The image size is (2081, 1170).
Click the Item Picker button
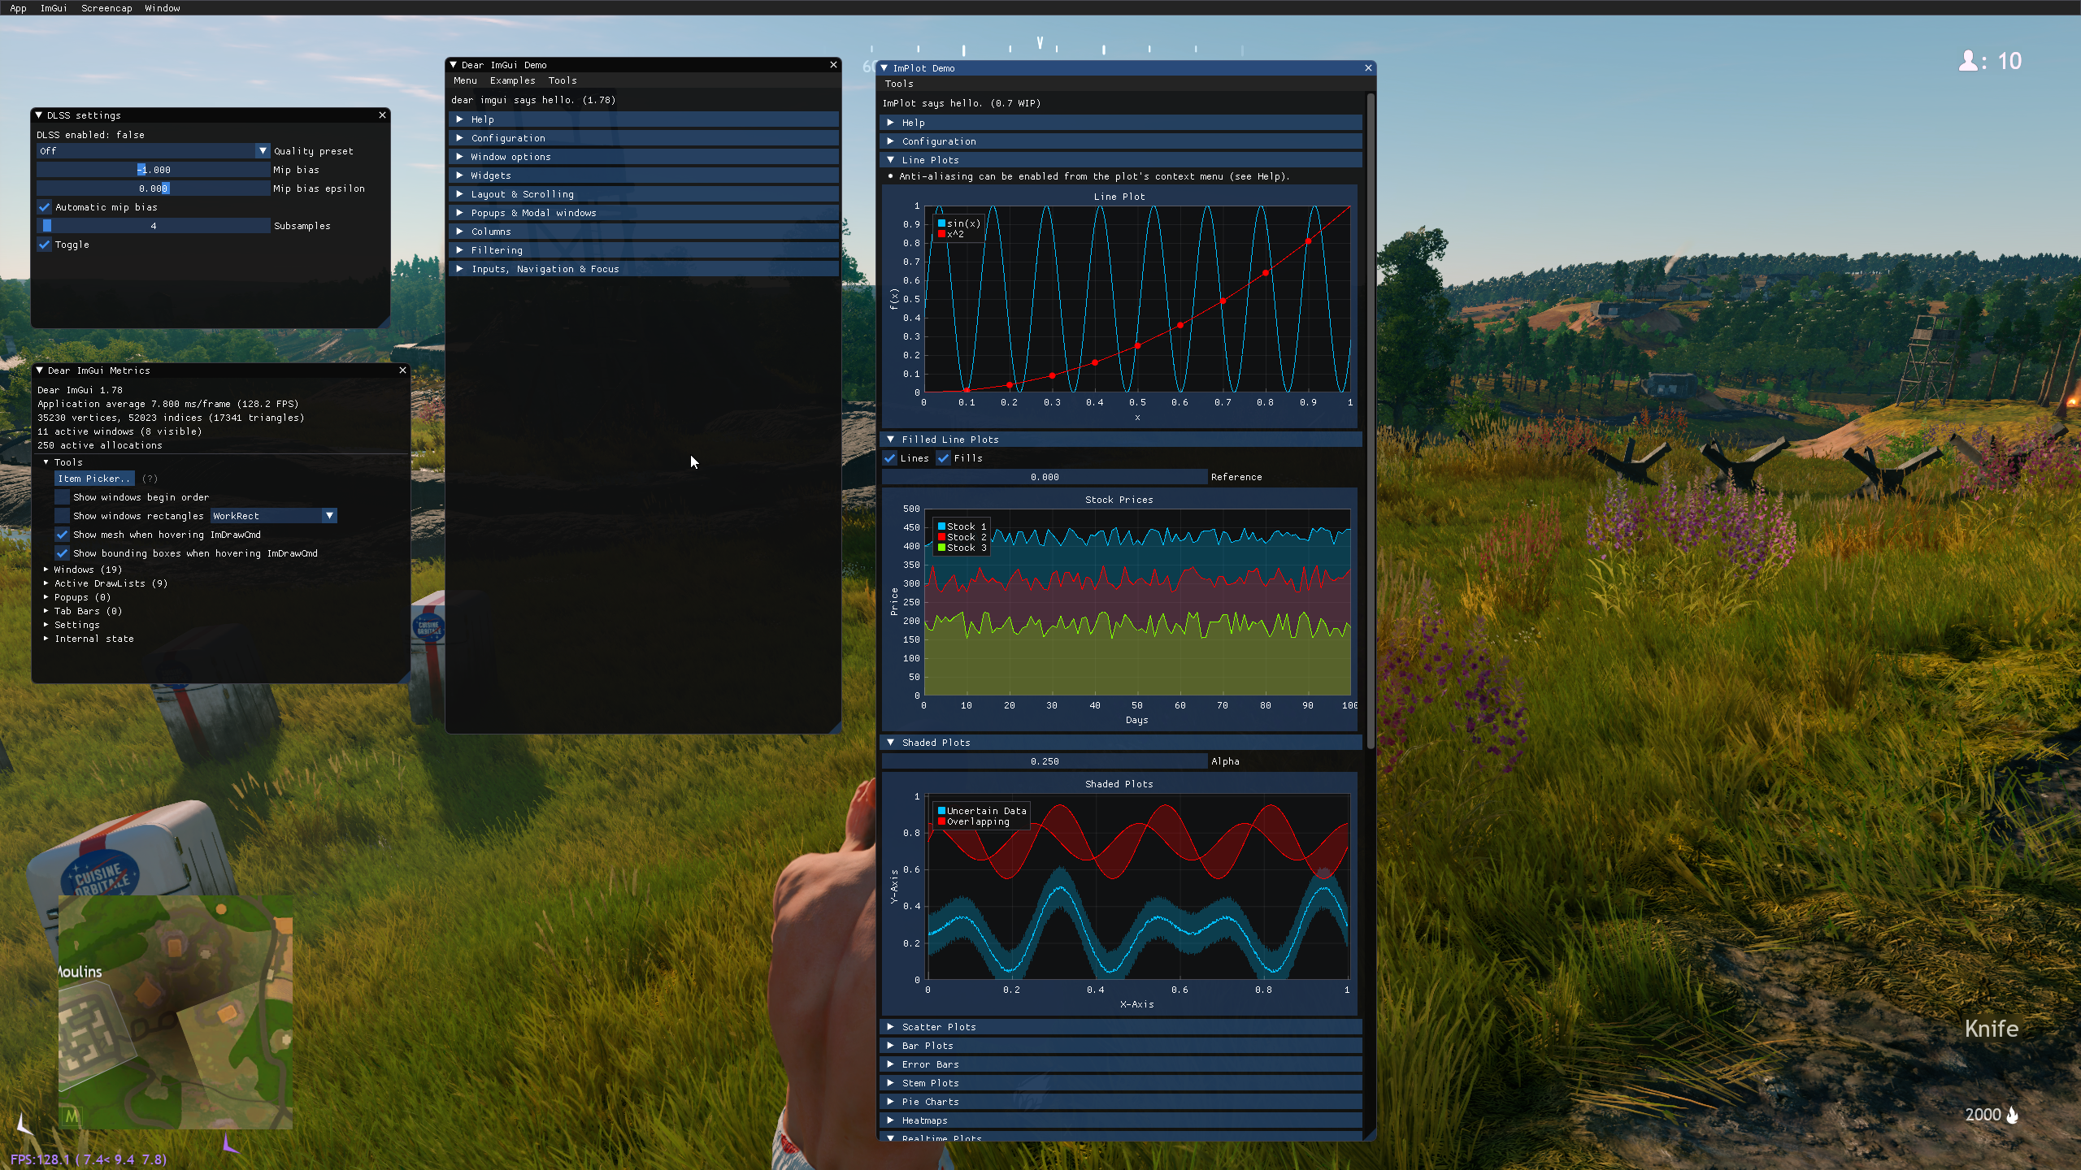click(x=94, y=479)
